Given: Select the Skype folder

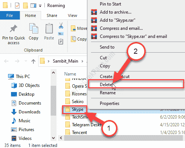Looking at the screenshot, I should coord(75,109).
